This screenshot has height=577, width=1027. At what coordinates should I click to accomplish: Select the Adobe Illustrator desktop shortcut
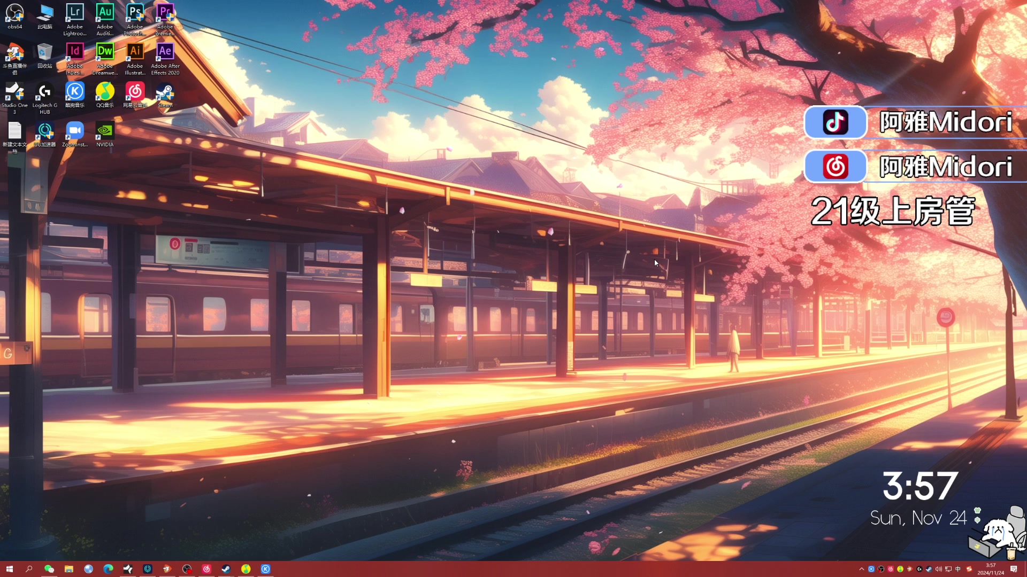coord(135,59)
